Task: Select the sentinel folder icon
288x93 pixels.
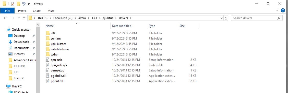Action: click(48, 39)
